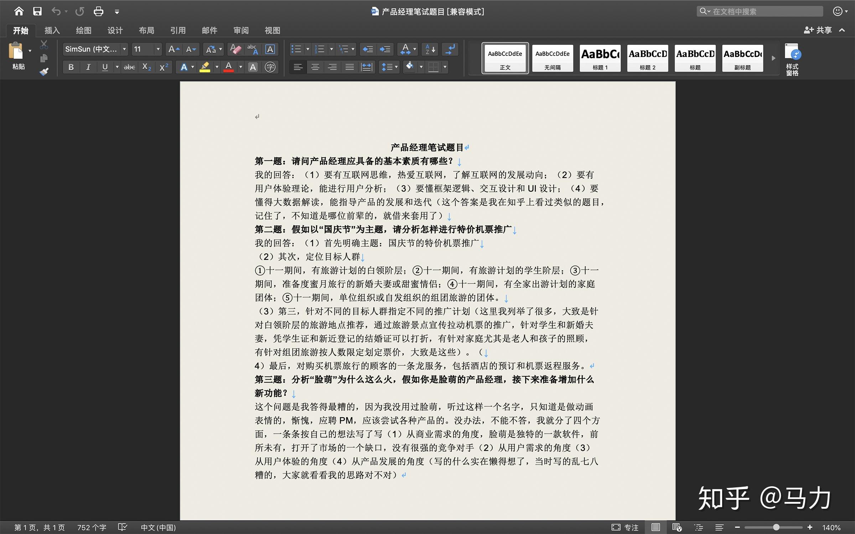Open the 插入 ribbon tab

pyautogui.click(x=52, y=30)
